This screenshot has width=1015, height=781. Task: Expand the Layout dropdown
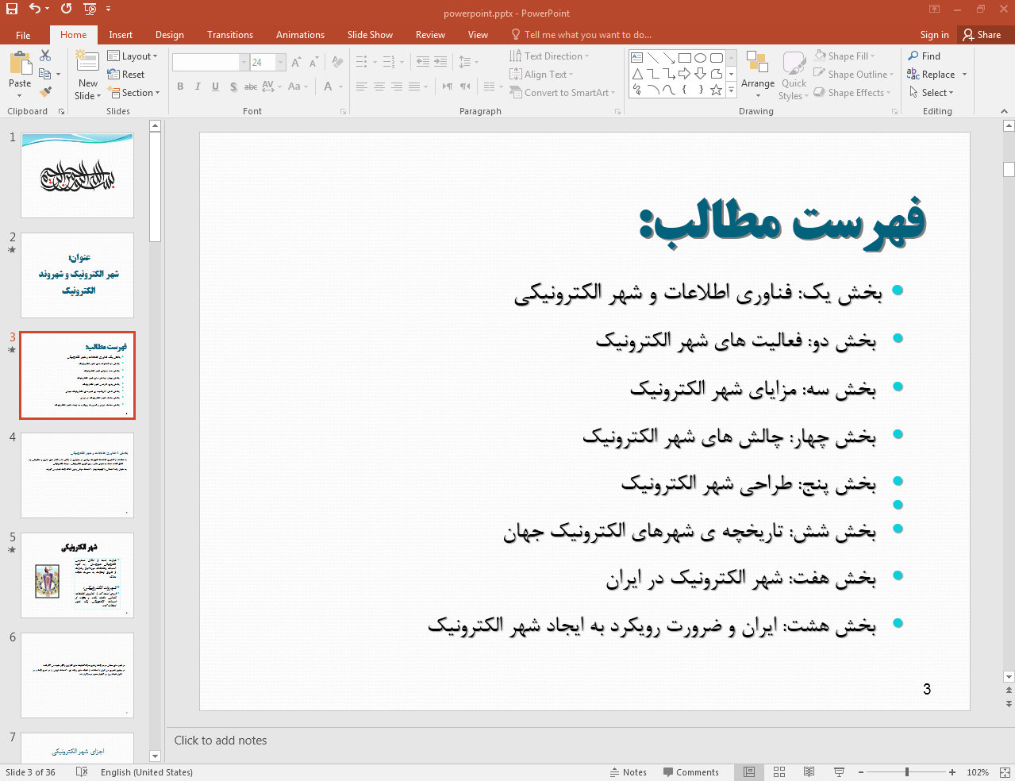pos(133,56)
